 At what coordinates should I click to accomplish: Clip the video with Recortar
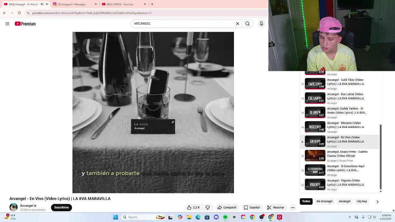coord(276,208)
